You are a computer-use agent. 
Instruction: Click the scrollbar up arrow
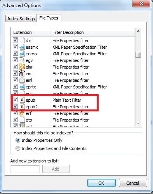pos(138,31)
